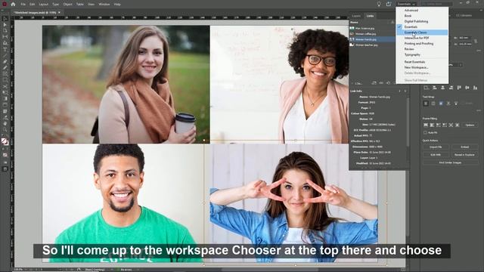484x272 pixels.
Task: Select the Rectangle tool
Action: pos(5,80)
